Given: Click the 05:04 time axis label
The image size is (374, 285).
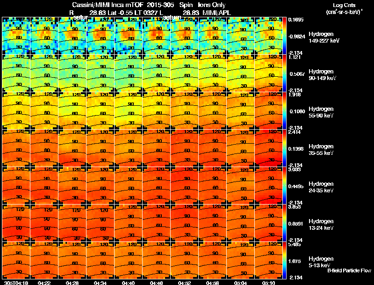Looking at the screenshot, I should [240, 283].
